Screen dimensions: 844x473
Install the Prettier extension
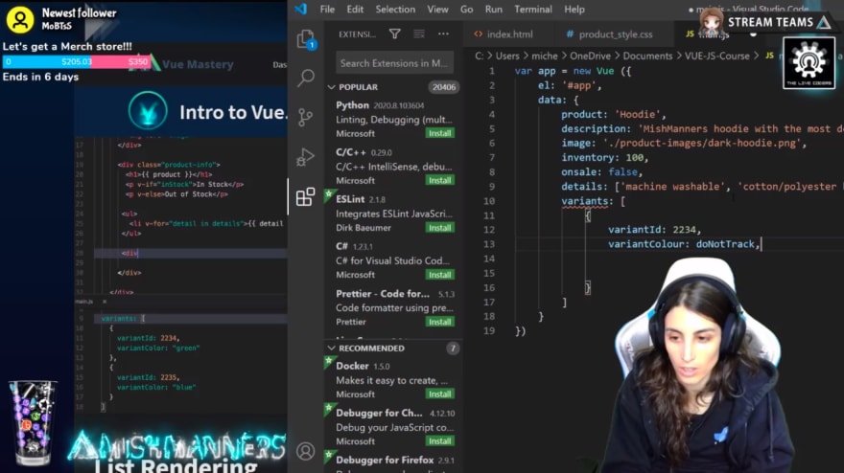pyautogui.click(x=440, y=322)
